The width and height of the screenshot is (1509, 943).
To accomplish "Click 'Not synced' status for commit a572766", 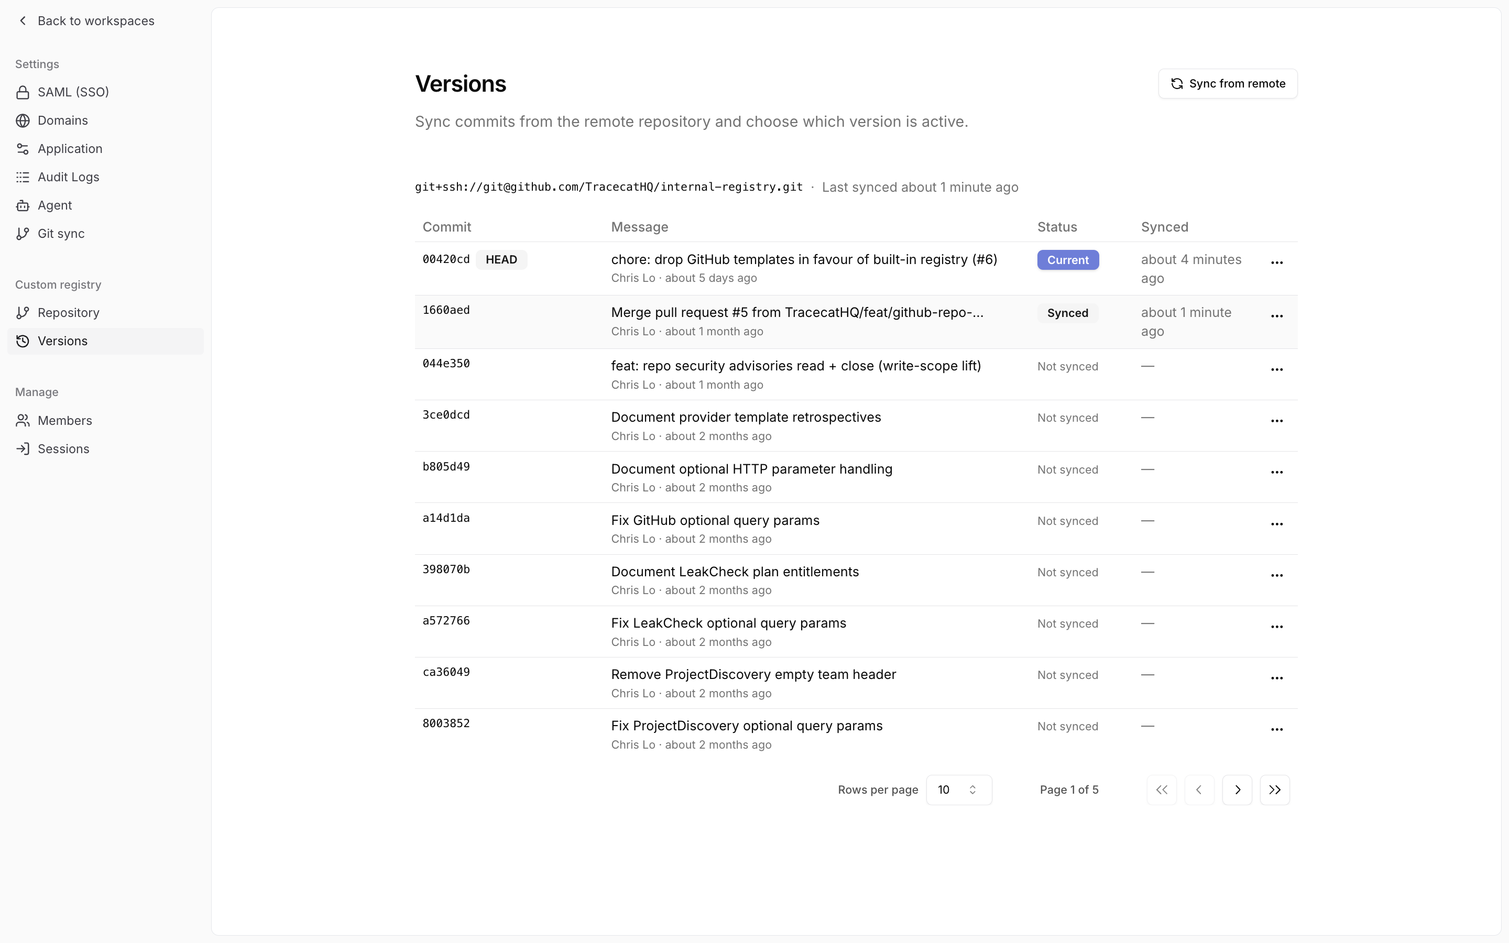I will click(1067, 623).
